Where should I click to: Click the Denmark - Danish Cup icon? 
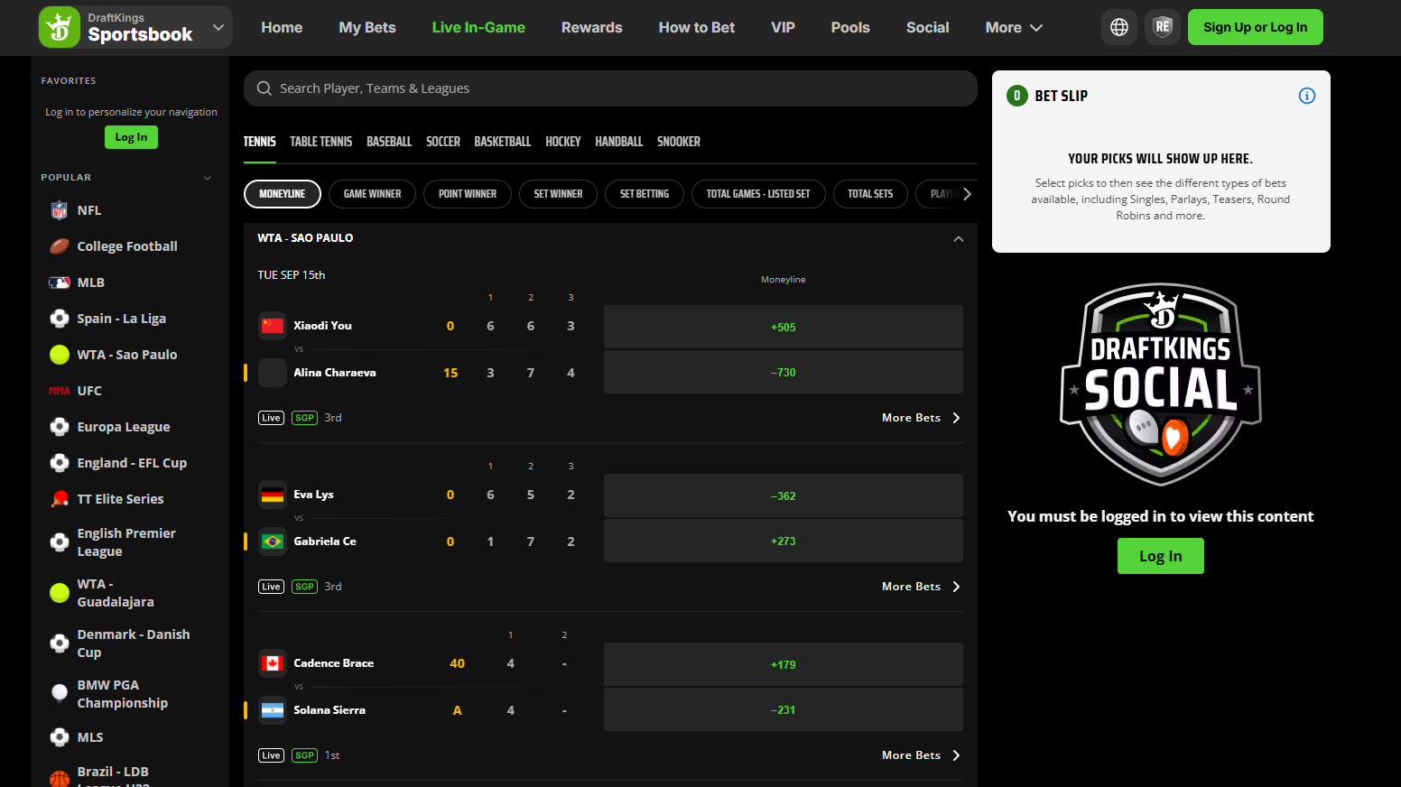pyautogui.click(x=60, y=643)
